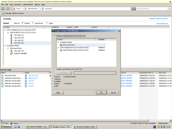Viewport: 172px width, 129px height.
Task: Collapse ESXi 4 Single Server node in dialog
Action: click(58, 48)
